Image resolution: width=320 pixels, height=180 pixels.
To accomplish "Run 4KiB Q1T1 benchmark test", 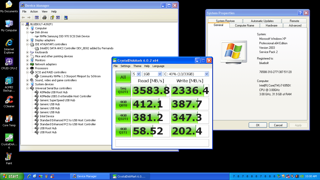I will click(123, 131).
